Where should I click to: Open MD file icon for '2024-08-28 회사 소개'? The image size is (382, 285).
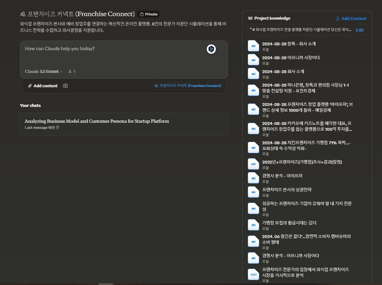pos(253,74)
